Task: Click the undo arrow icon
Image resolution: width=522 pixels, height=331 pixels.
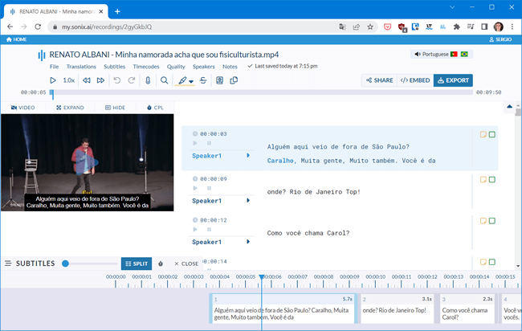Action: (118, 80)
